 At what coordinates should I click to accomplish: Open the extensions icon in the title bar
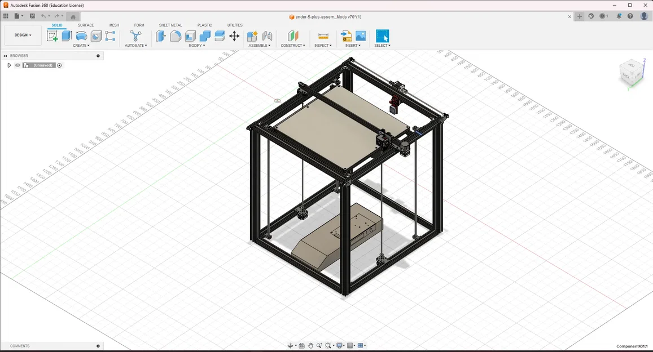[x=591, y=16]
